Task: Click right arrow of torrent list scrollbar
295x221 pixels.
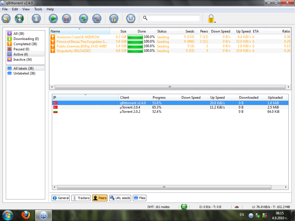Action: [x=288, y=87]
